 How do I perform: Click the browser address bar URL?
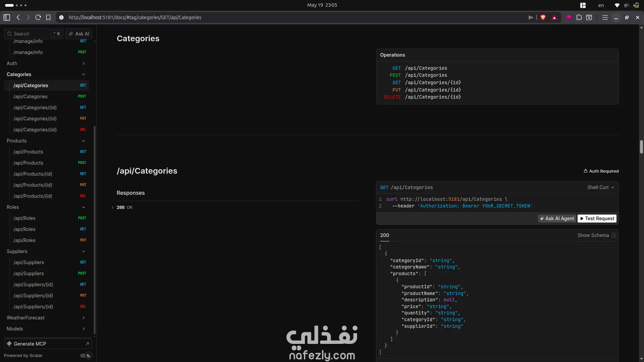coord(135,17)
